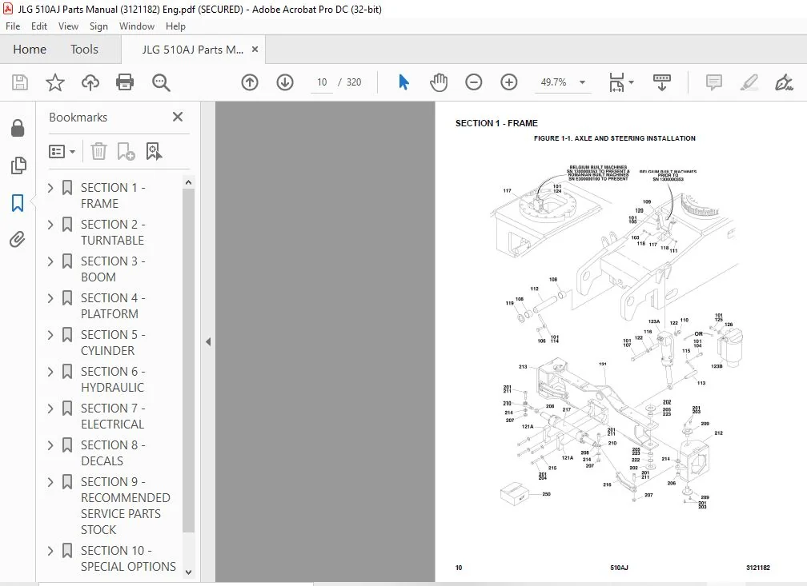The height and width of the screenshot is (586, 807).
Task: Open the Page Thumbnails panel
Action: [x=18, y=165]
